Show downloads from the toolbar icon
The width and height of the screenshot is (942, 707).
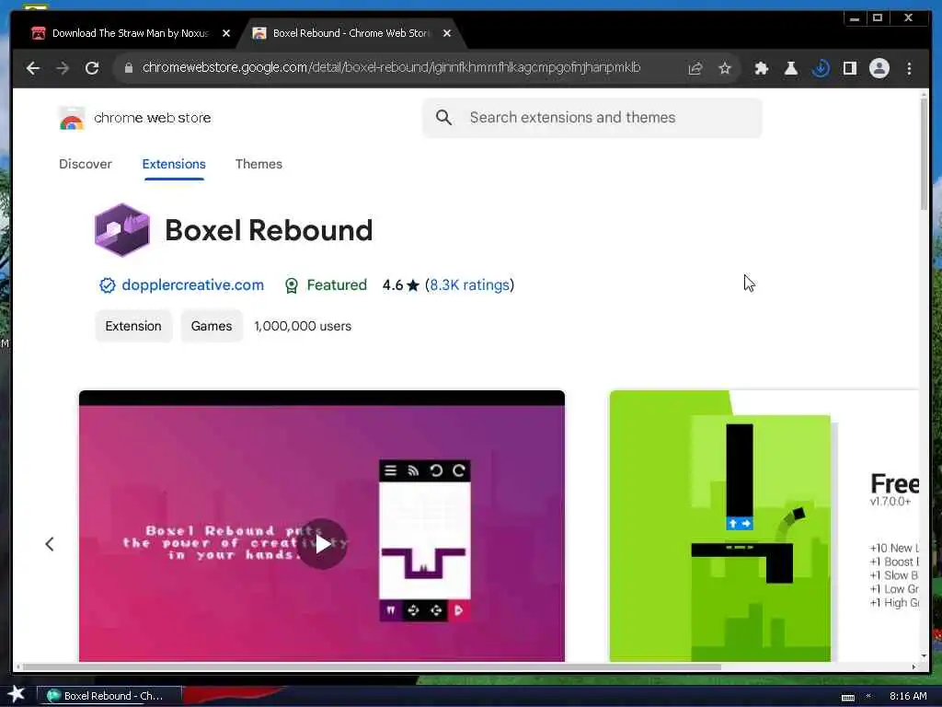point(820,68)
